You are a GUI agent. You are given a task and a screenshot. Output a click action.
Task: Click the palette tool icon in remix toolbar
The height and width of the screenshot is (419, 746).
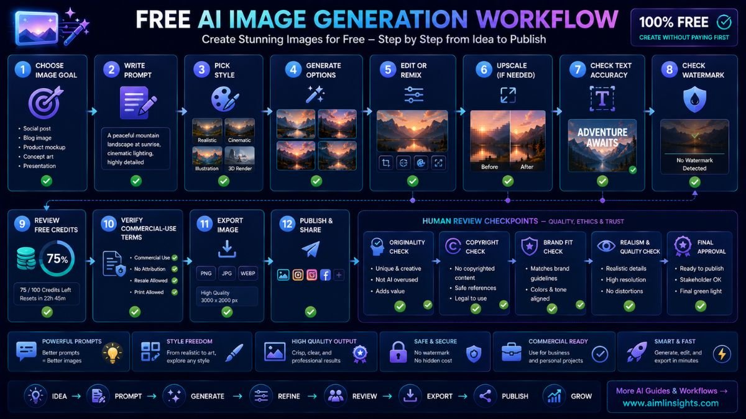coord(421,163)
